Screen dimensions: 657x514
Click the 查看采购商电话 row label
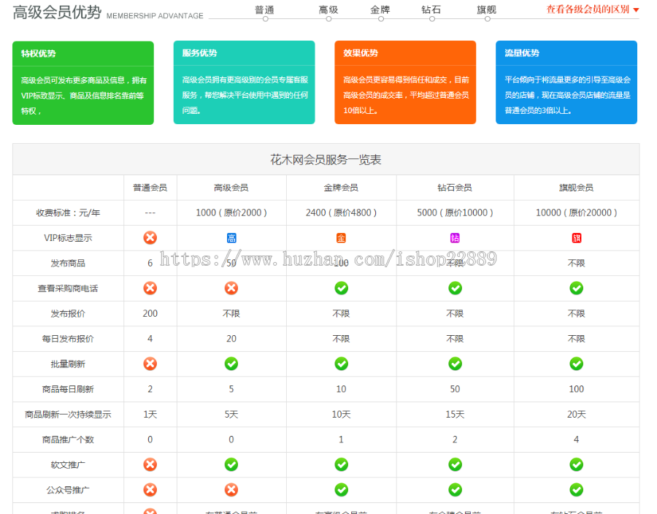coord(68,288)
